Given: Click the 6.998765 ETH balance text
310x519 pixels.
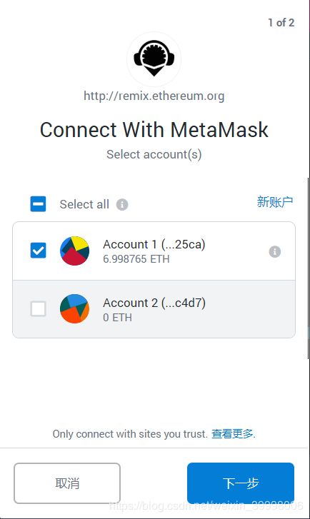Looking at the screenshot, I should tap(136, 259).
